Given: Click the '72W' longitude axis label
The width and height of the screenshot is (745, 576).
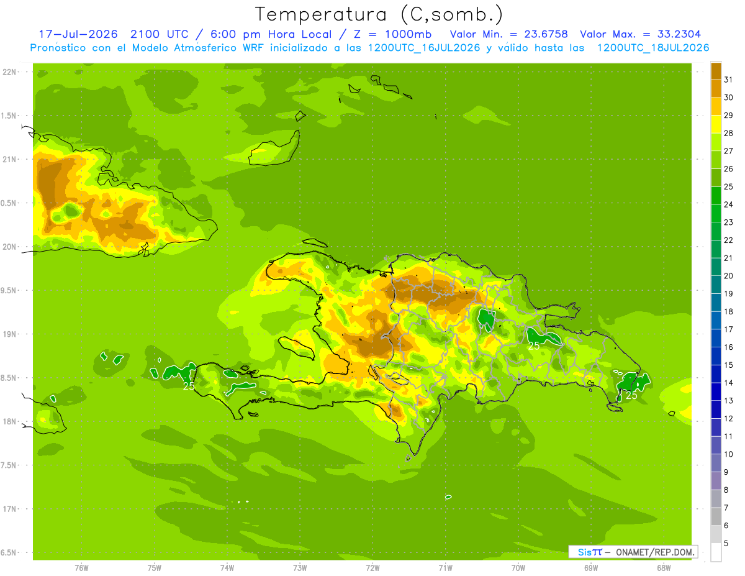Looking at the screenshot, I should (372, 568).
